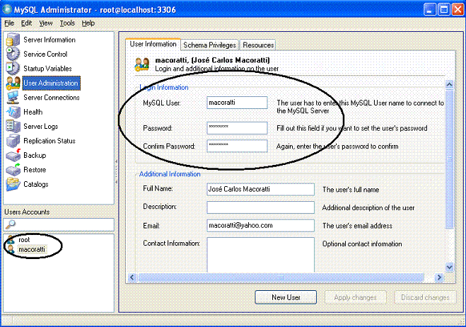Viewport: 466px width, 327px height.
Task: Select Server Information in sidebar
Action: pos(49,40)
